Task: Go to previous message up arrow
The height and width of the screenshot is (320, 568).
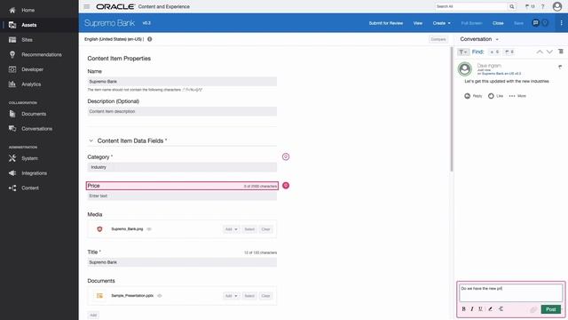Action: (540, 52)
